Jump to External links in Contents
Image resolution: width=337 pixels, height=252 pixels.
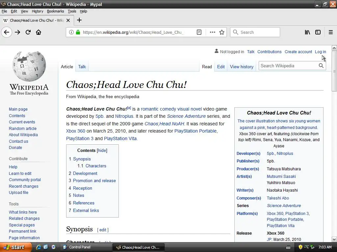point(86,211)
